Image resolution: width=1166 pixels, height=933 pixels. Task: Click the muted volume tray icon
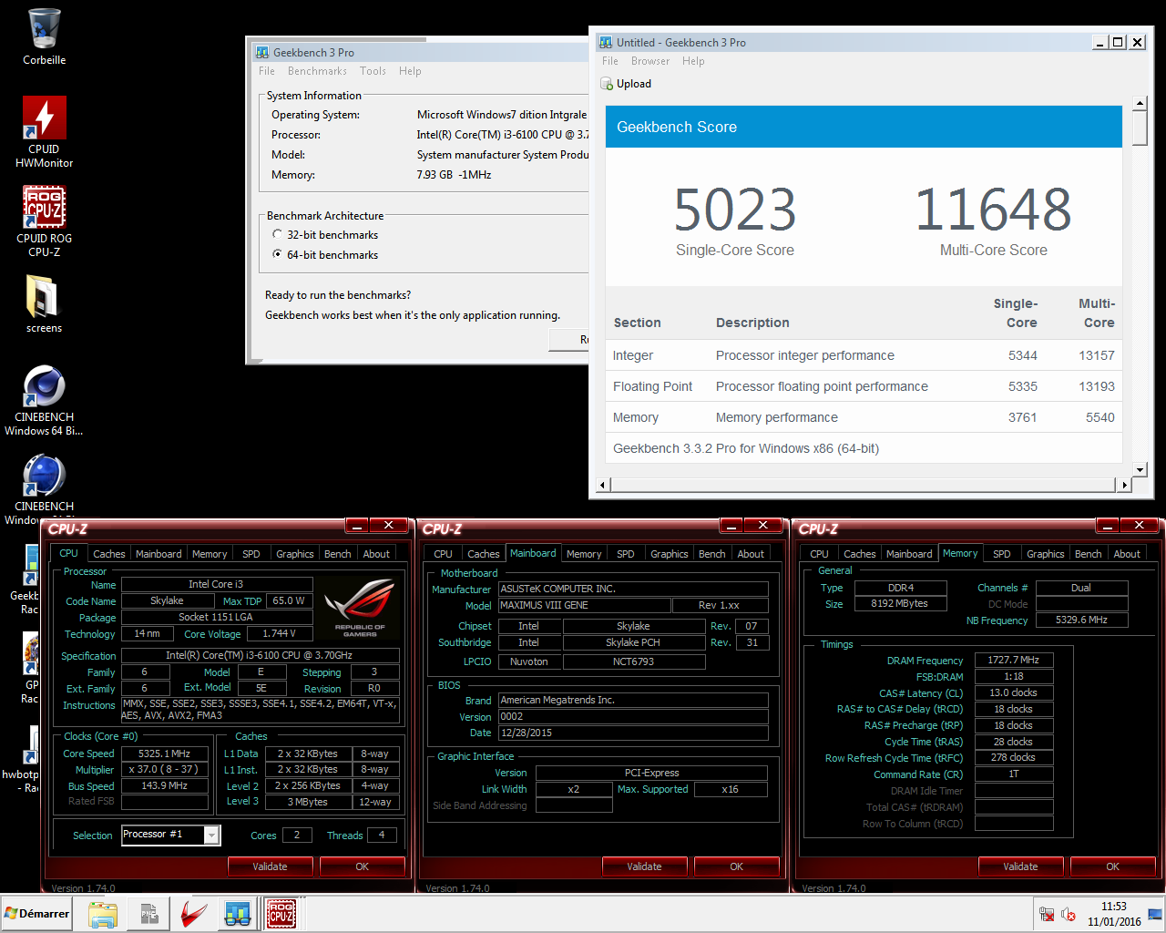point(1069,915)
